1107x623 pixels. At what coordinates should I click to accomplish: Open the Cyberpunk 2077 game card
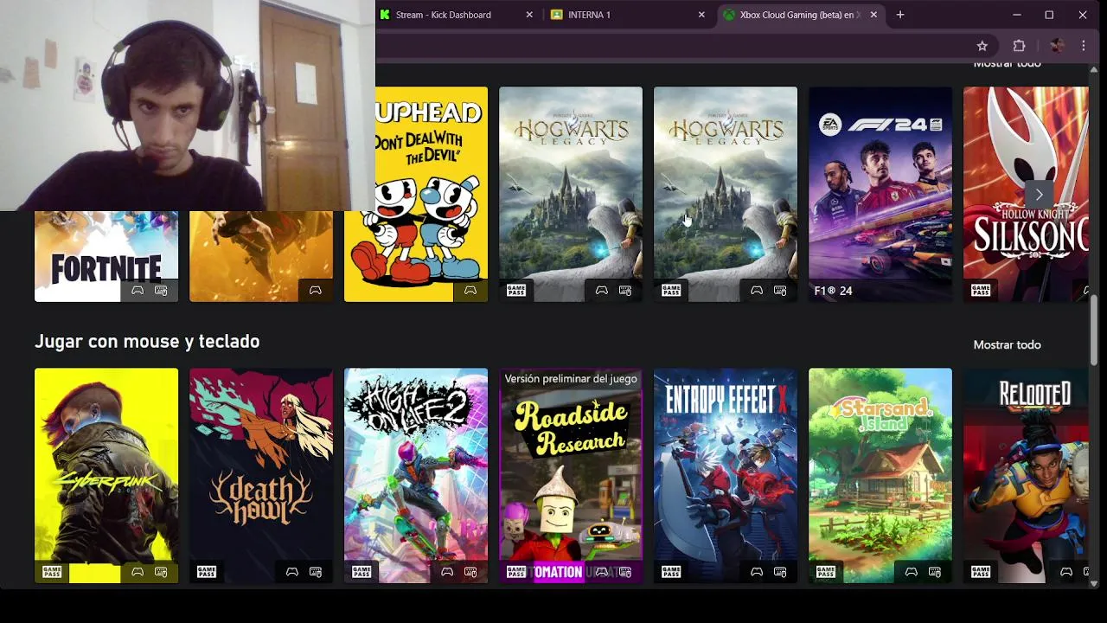[x=106, y=476]
